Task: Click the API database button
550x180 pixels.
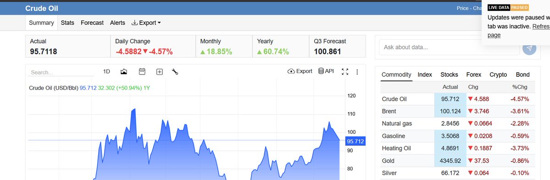Action: click(x=326, y=71)
